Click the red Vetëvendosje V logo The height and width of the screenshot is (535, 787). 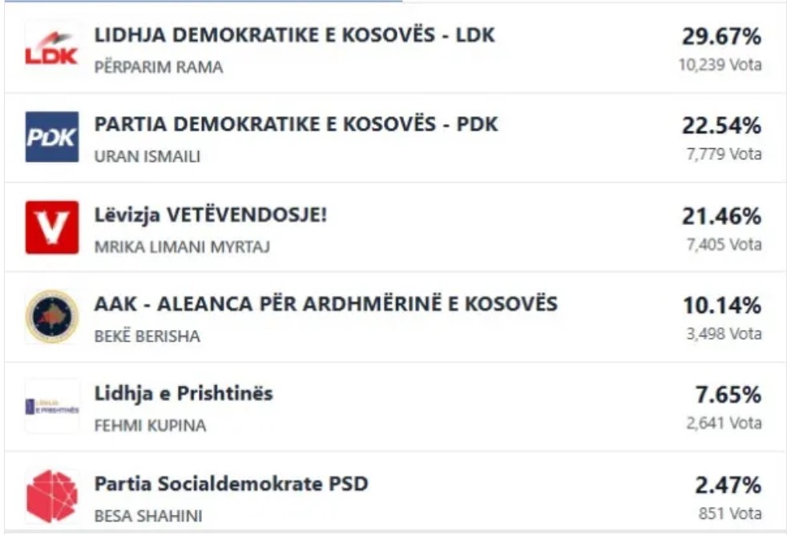click(x=51, y=227)
